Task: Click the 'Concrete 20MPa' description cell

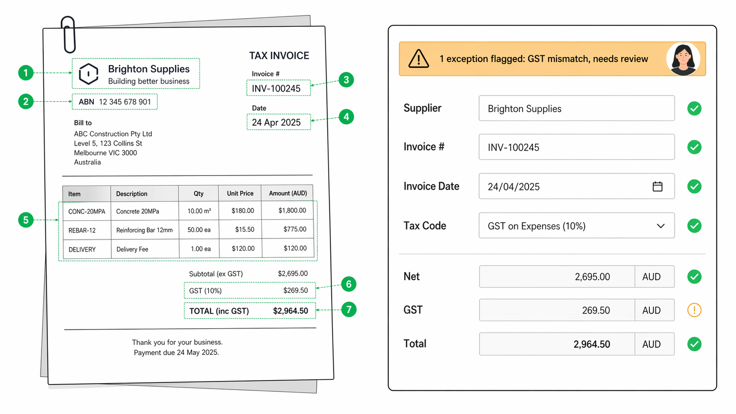Action: pos(145,211)
